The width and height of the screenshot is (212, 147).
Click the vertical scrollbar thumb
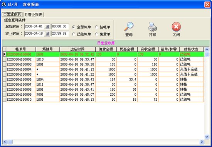coord(207,54)
